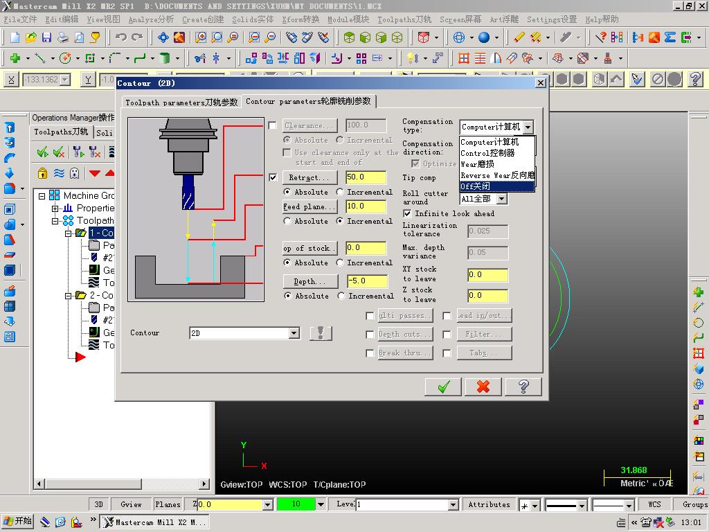This screenshot has height=532, width=709.
Task: Open the Xform menu
Action: point(300,19)
